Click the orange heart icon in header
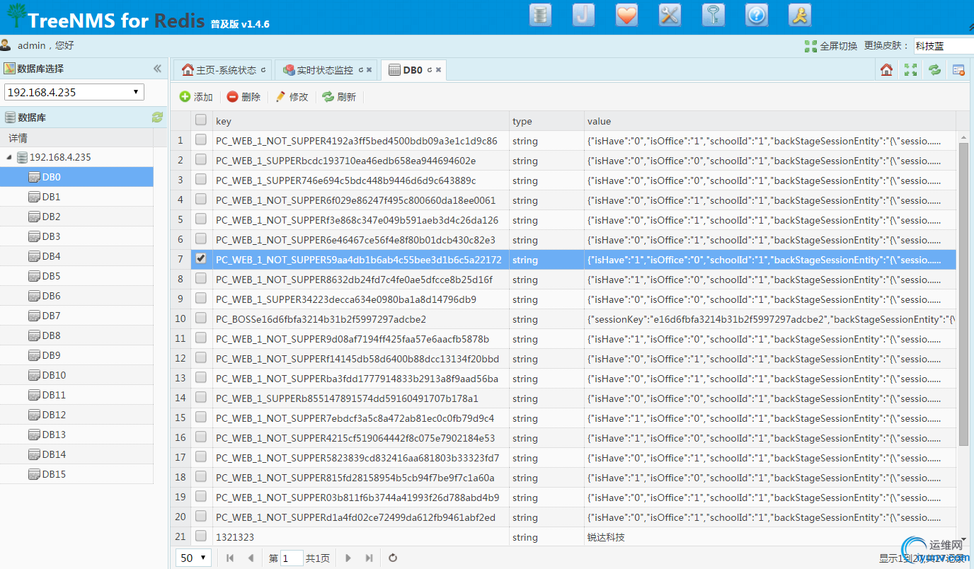The height and width of the screenshot is (569, 974). [626, 15]
